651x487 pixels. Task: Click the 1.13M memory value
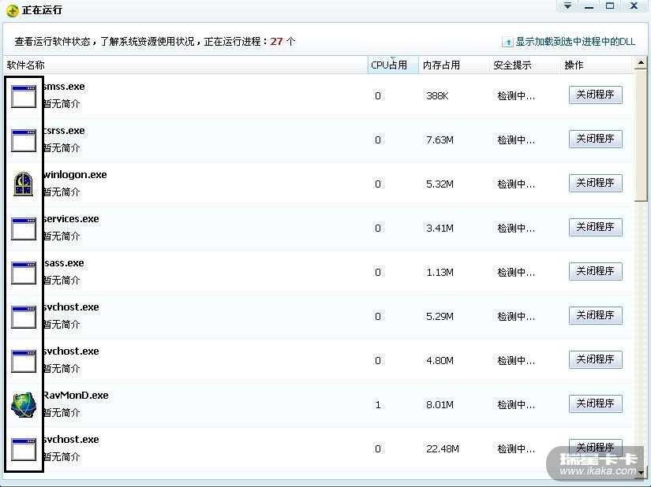(440, 273)
